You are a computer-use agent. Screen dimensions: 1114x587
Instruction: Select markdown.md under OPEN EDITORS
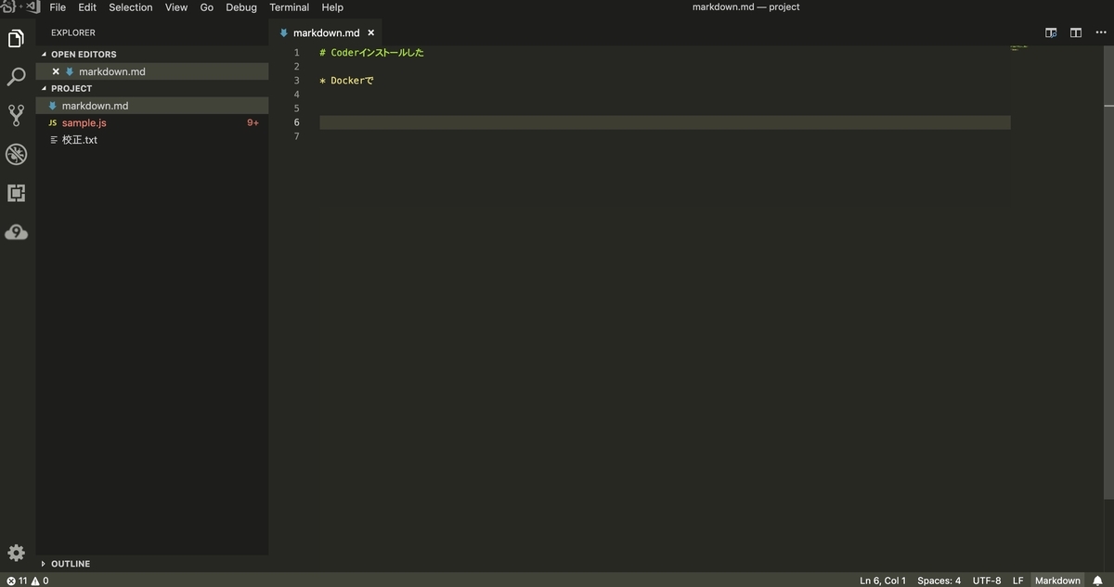click(x=152, y=71)
